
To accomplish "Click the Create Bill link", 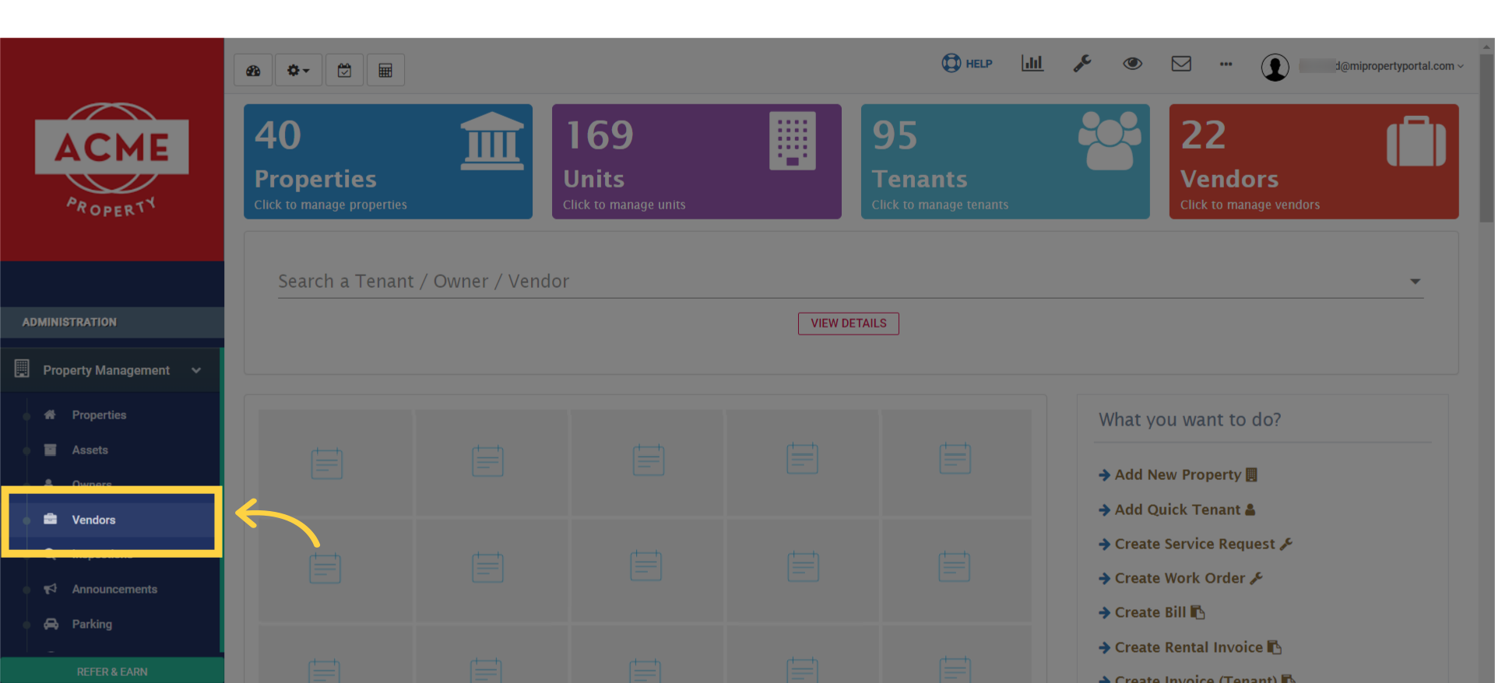I will click(x=1152, y=612).
